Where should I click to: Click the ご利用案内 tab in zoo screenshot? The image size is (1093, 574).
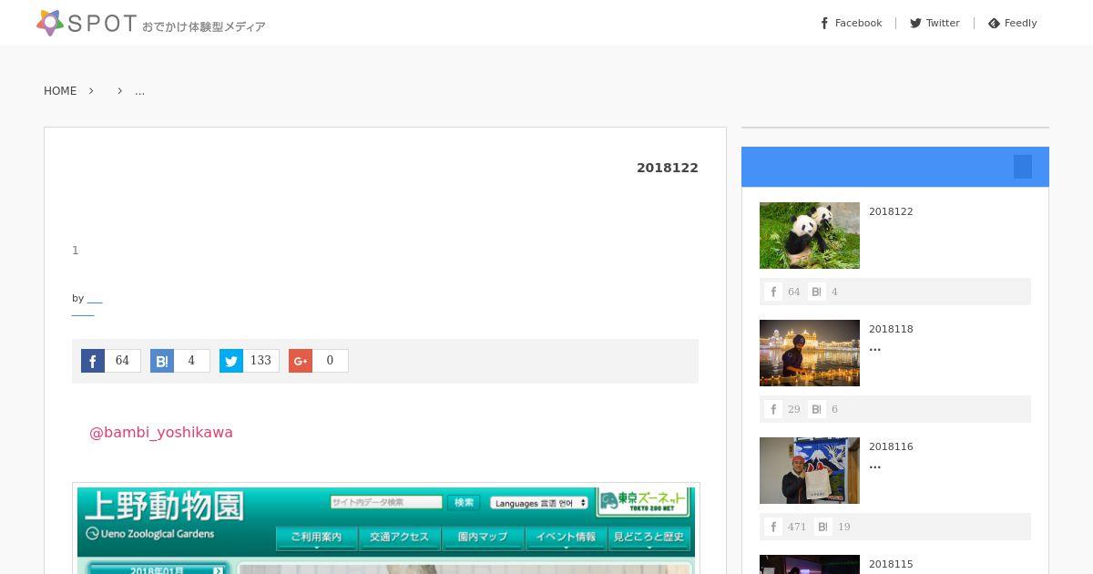(316, 538)
